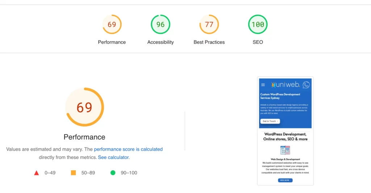Screen dimensions: 371x193
Task: Select the Best Practices category label
Action: point(209,42)
